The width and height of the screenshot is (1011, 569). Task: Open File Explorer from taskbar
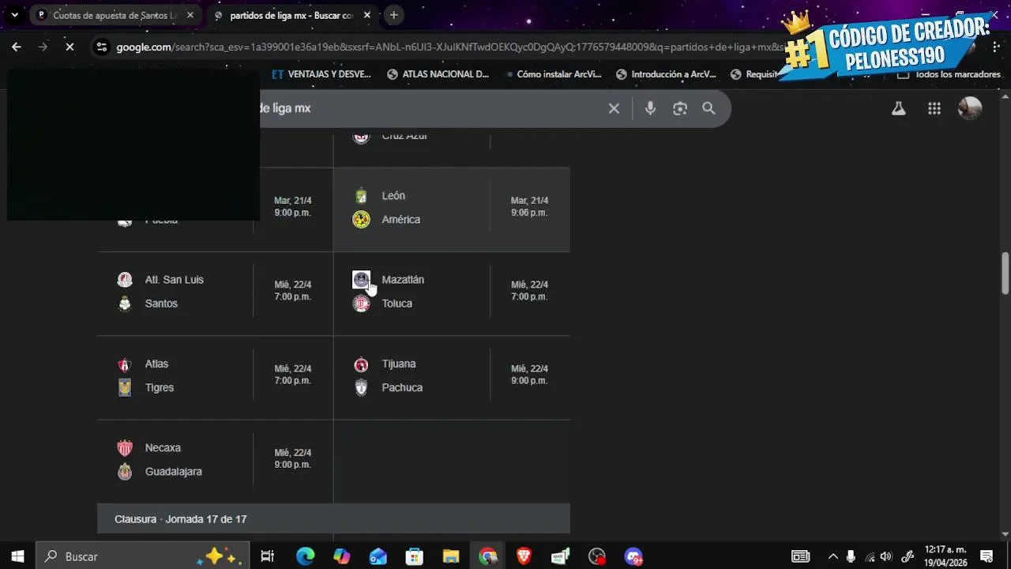(x=451, y=556)
